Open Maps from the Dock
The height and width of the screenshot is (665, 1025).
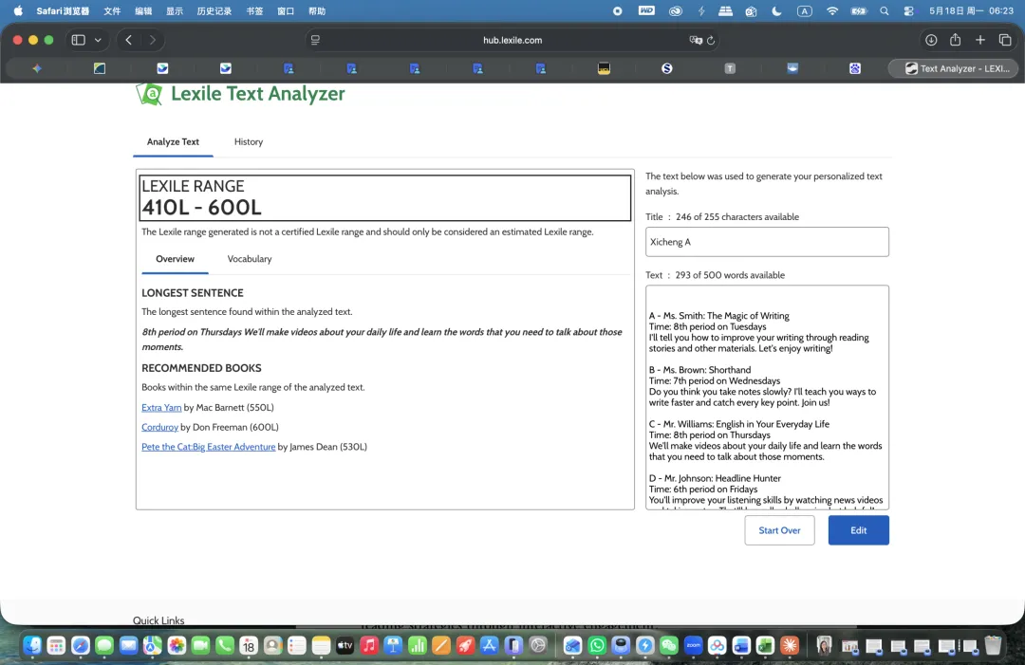152,645
